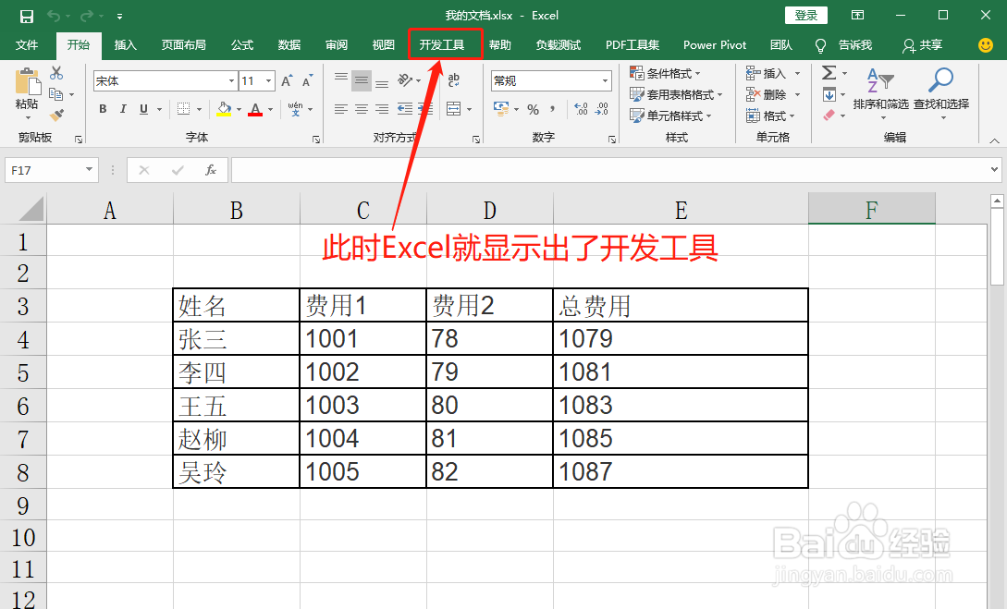This screenshot has width=1007, height=609.
Task: Click the text orientation icon
Action: click(x=405, y=80)
